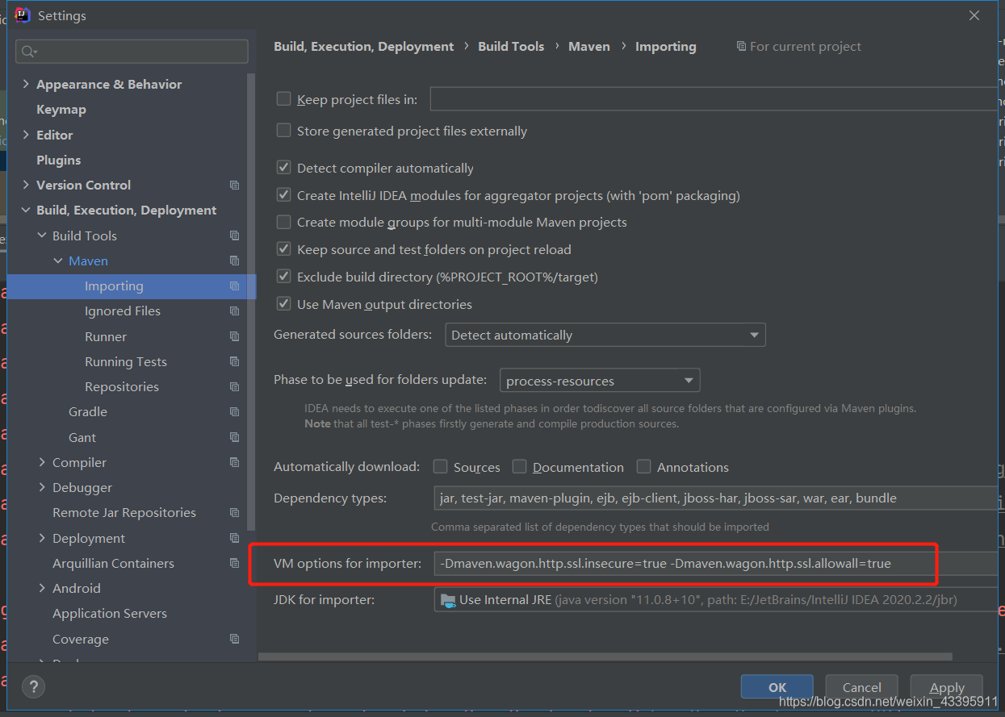Click project-level icon next to Version Control
Viewport: 1005px width, 717px height.
click(234, 185)
